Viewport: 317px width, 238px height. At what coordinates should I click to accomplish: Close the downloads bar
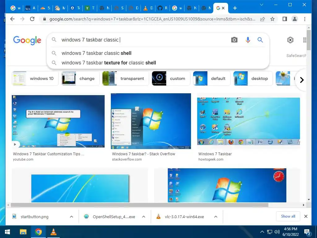(x=306, y=216)
